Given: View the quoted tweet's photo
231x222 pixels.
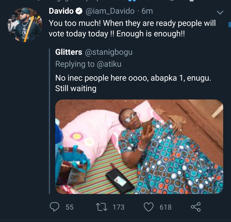Looking at the screenshot, I should pyautogui.click(x=139, y=146).
